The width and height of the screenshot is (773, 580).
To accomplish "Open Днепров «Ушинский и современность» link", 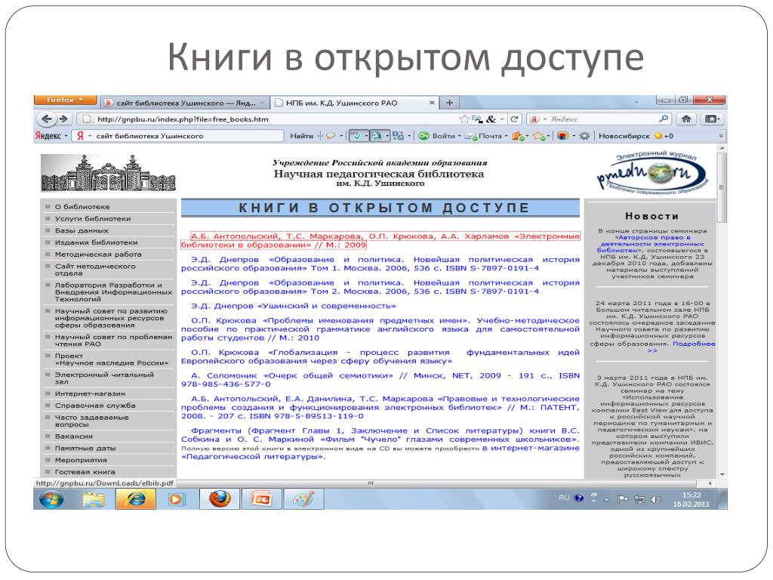I will tap(294, 306).
